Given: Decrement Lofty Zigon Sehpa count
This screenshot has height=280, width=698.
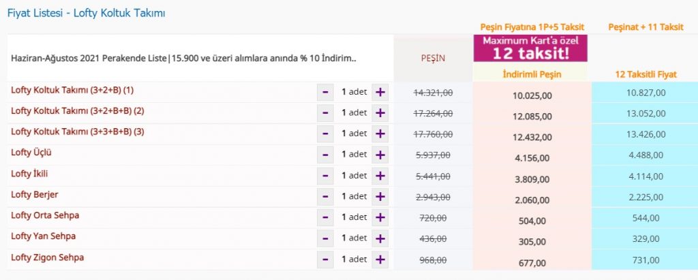Looking at the screenshot, I should click(325, 260).
